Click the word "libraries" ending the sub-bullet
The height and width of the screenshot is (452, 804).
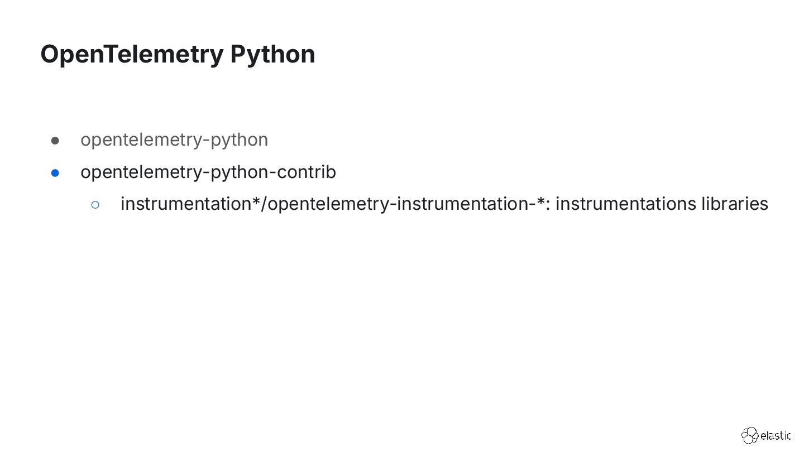(x=735, y=204)
